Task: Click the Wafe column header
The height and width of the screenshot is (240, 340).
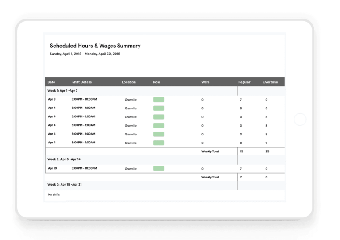Action: (x=205, y=82)
